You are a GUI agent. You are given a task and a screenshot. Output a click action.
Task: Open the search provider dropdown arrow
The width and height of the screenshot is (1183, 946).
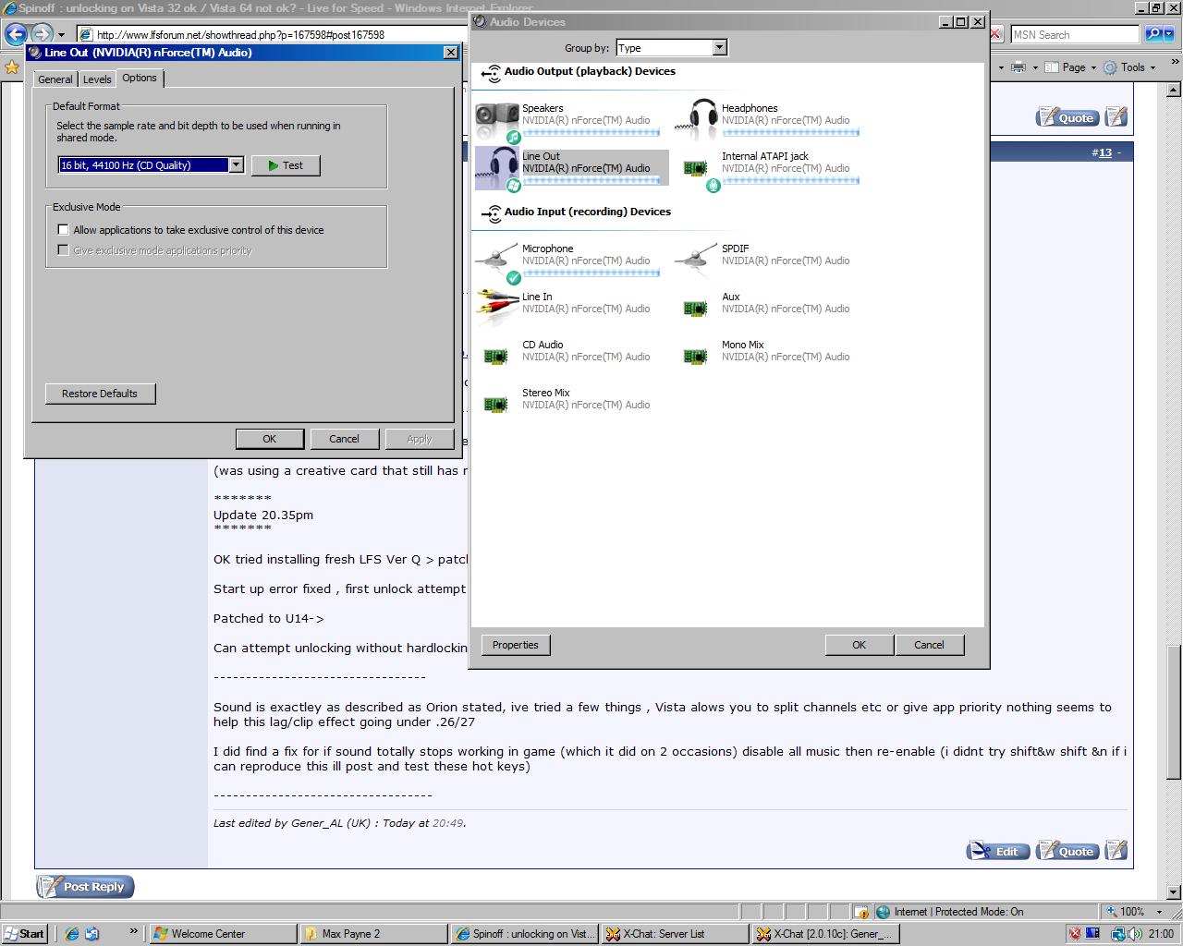pos(1168,34)
